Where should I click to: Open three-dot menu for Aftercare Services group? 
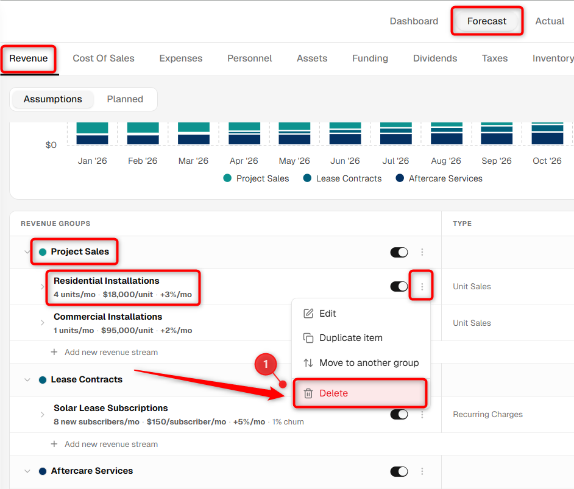point(422,471)
